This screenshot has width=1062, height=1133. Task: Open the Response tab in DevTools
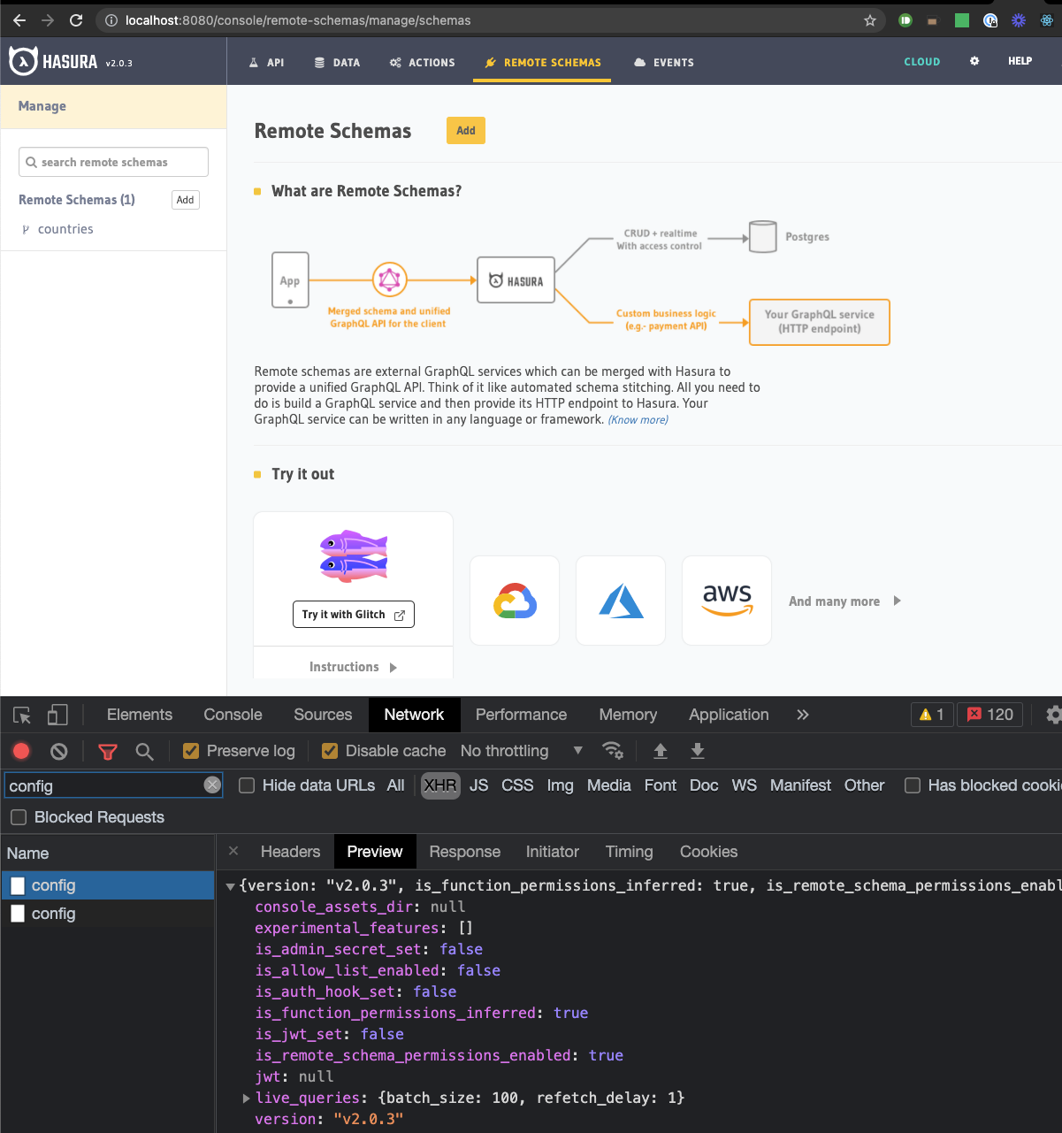point(464,851)
